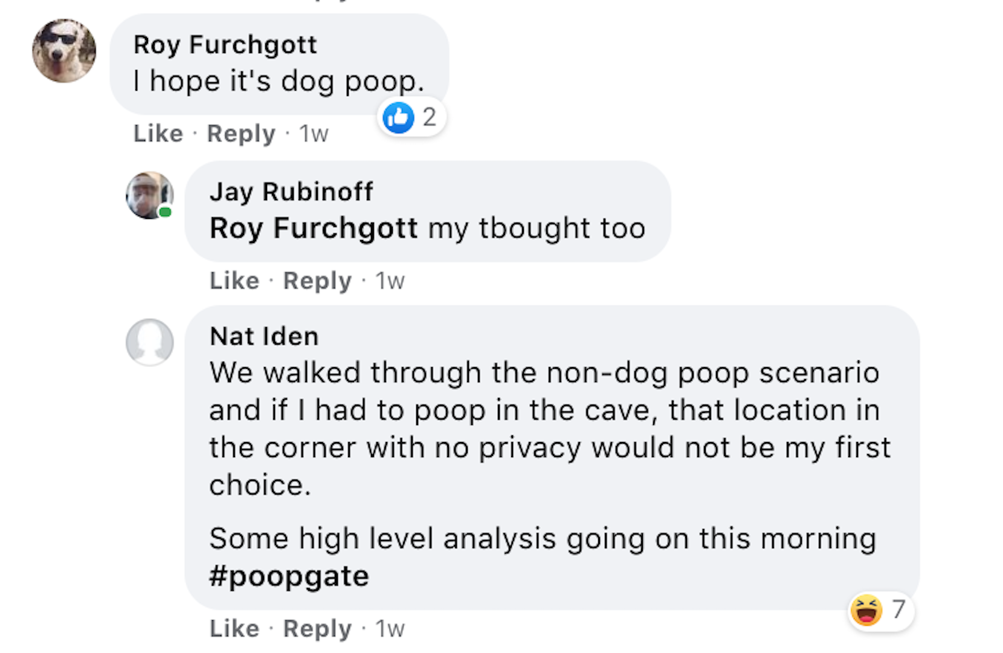The height and width of the screenshot is (653, 1003).
Task: Click the laughing emoji reaction on Nat's comment
Action: point(866,610)
